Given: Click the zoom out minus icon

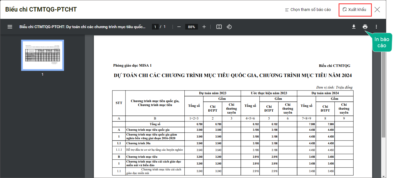Looking at the screenshot, I should point(179,27).
